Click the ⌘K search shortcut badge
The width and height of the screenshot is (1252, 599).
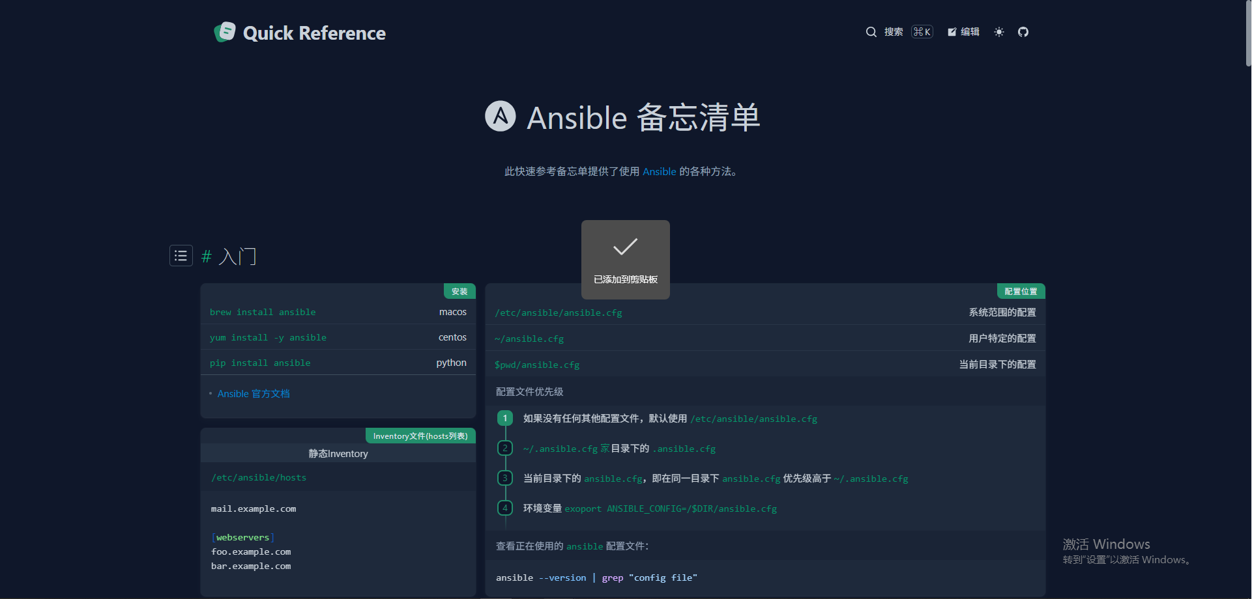pyautogui.click(x=922, y=32)
